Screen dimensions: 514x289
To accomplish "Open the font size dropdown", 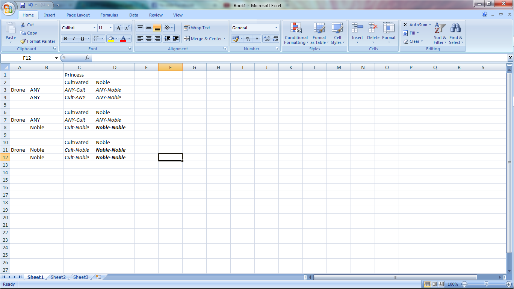I will [x=110, y=28].
